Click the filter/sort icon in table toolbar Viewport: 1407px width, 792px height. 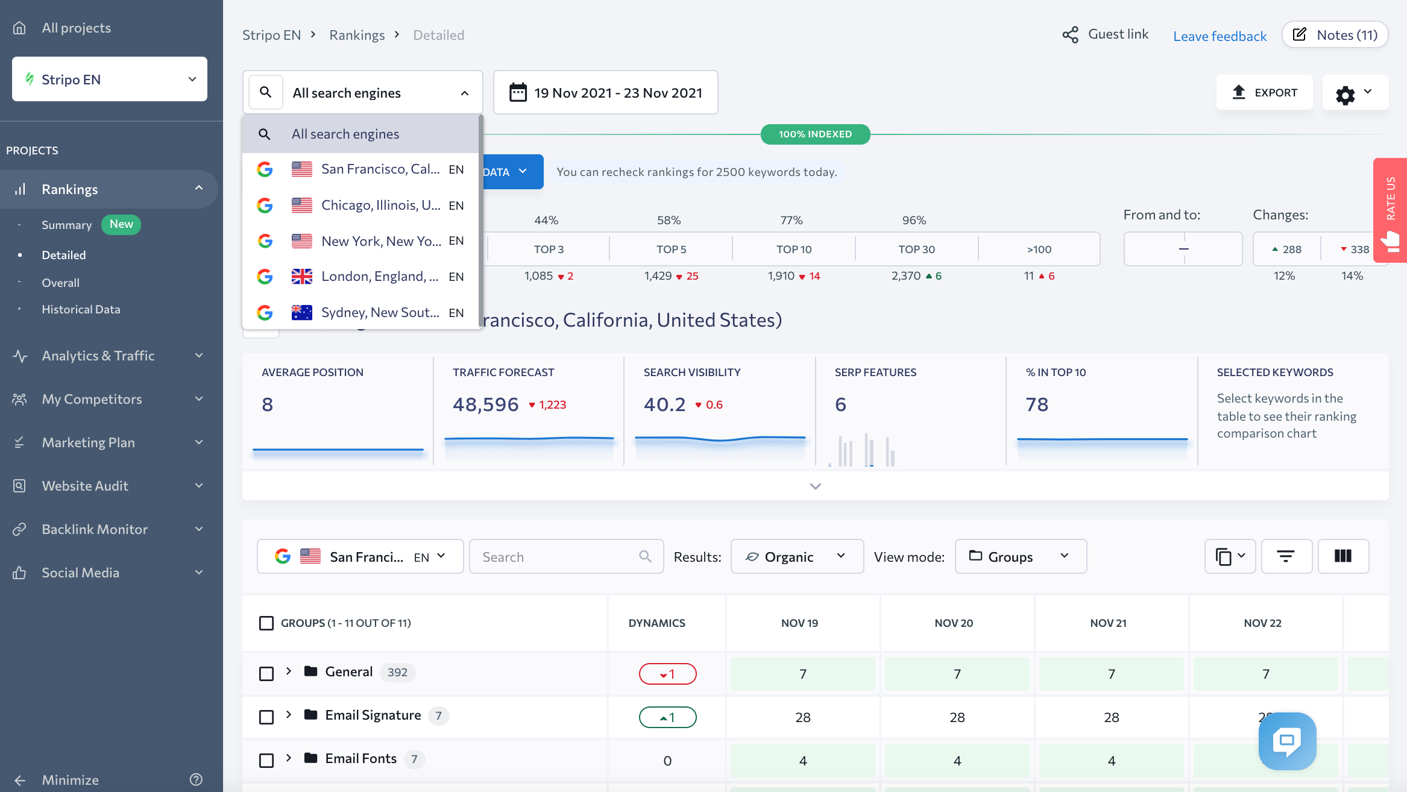click(1286, 555)
